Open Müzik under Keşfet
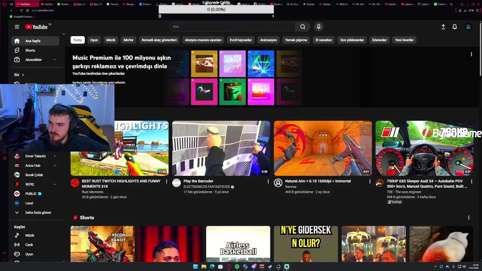Viewport: 482px width, 271px height. tap(35, 235)
